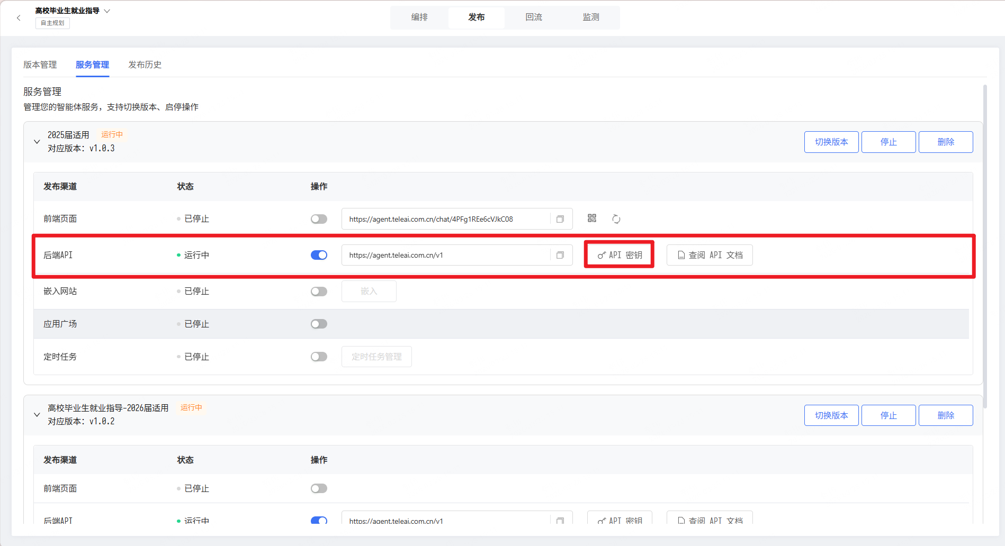1005x546 pixels.
Task: Click 停止 for 2026届适用 service
Action: 889,415
